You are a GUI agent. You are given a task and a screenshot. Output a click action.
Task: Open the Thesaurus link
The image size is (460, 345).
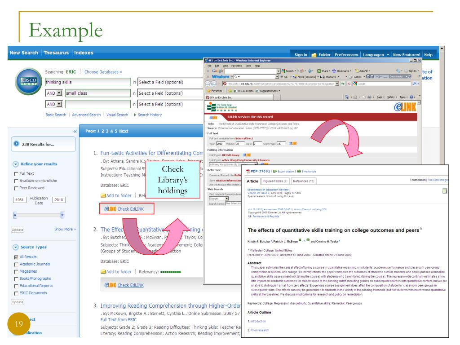point(56,53)
